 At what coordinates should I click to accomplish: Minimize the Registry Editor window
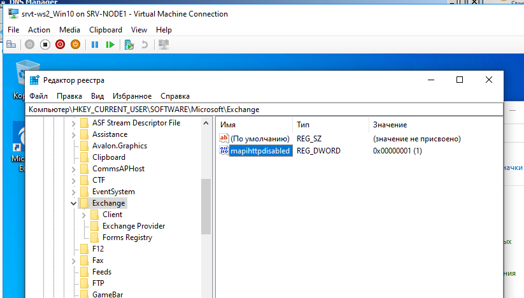tap(431, 80)
